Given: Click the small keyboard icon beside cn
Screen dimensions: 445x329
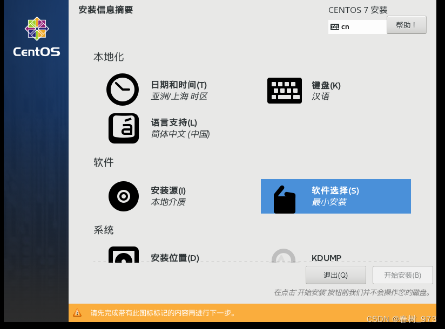Looking at the screenshot, I should [x=335, y=27].
